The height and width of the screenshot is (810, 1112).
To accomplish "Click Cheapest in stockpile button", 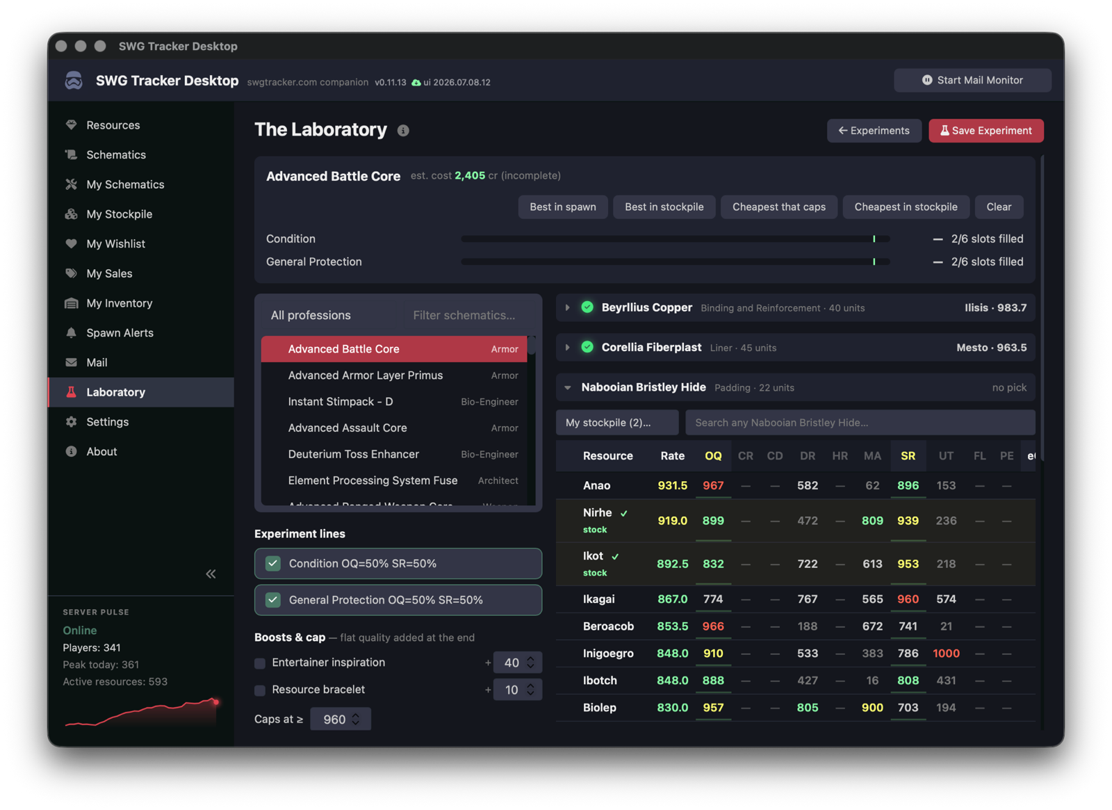I will click(x=906, y=206).
